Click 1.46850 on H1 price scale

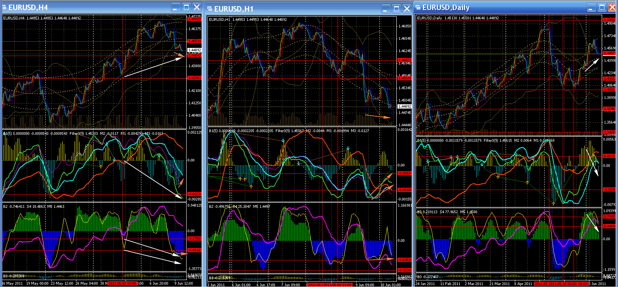pyautogui.click(x=405, y=26)
